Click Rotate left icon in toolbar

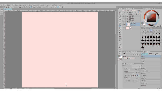[38, 7]
